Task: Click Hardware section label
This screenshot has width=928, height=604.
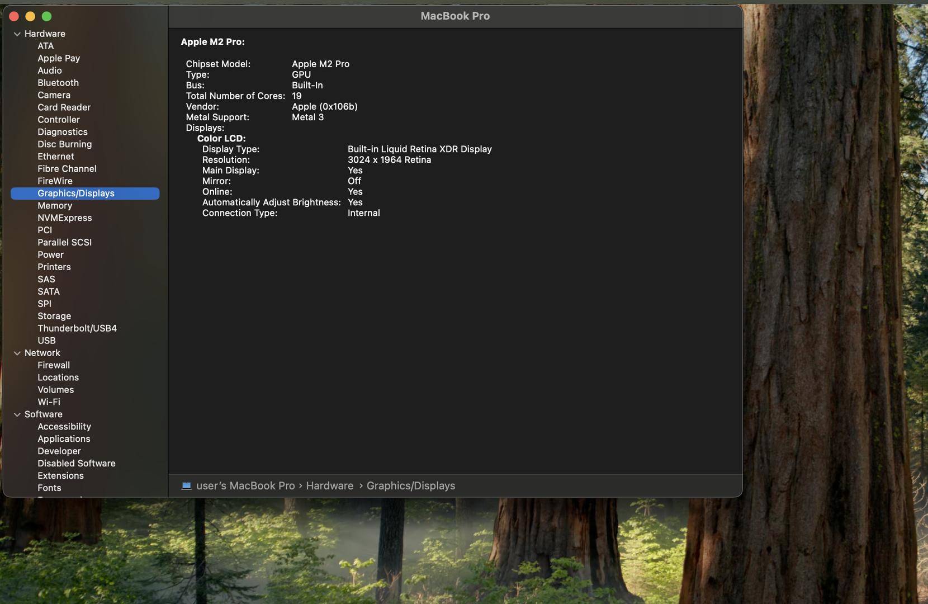Action: 45,34
